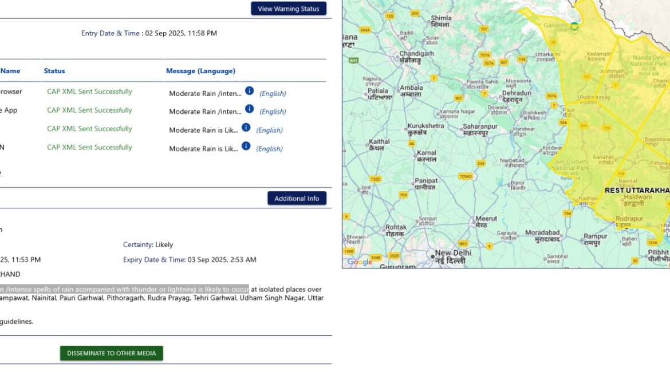Click info icon in the App row
The width and height of the screenshot is (670, 372).
pos(249,109)
